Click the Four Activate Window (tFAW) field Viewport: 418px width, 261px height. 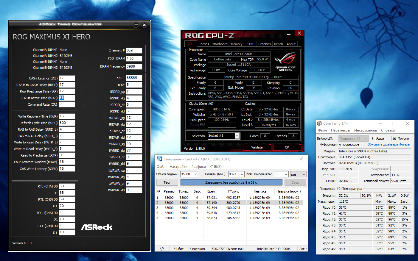coord(67,162)
